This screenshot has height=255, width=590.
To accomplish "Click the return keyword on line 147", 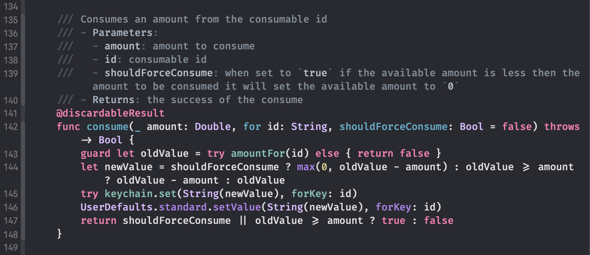I will tap(98, 221).
